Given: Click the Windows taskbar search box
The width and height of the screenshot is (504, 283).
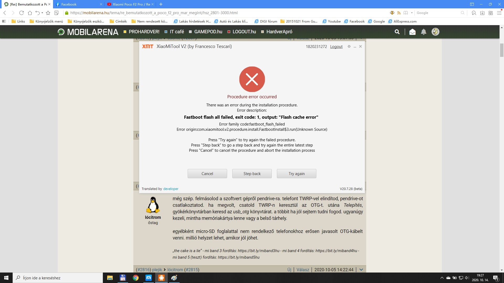Looking at the screenshot, I should coord(58,278).
